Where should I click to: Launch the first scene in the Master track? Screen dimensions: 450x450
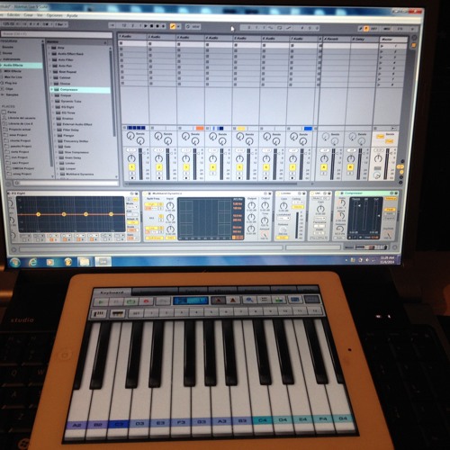[382, 46]
